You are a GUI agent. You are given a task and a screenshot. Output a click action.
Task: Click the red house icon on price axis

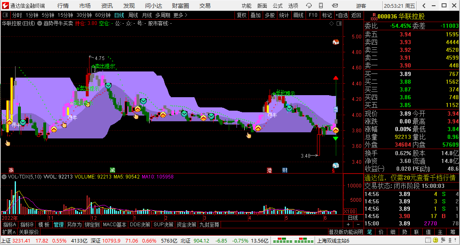[x=336, y=42]
